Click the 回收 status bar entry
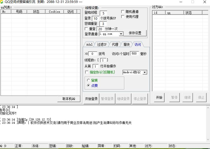This screenshot has height=149, width=210. pos(74,146)
